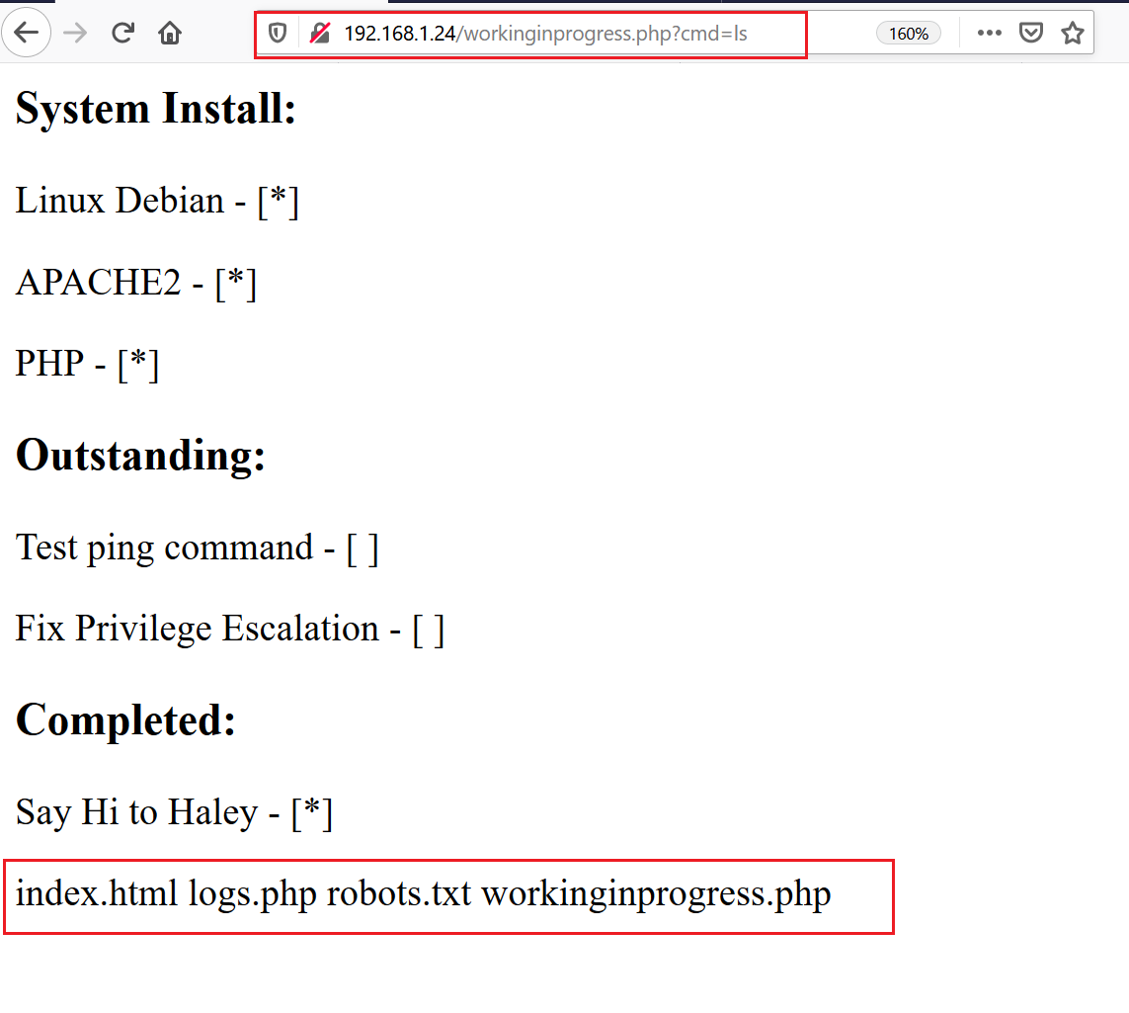Reset zoom using the 160% badge
Screen dimensions: 1129x1013
[x=908, y=34]
